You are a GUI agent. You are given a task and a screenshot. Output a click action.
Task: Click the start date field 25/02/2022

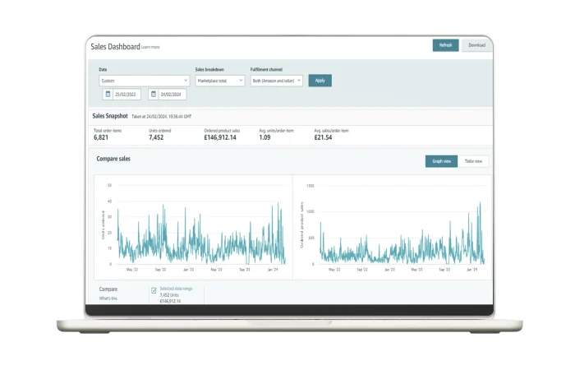point(126,95)
